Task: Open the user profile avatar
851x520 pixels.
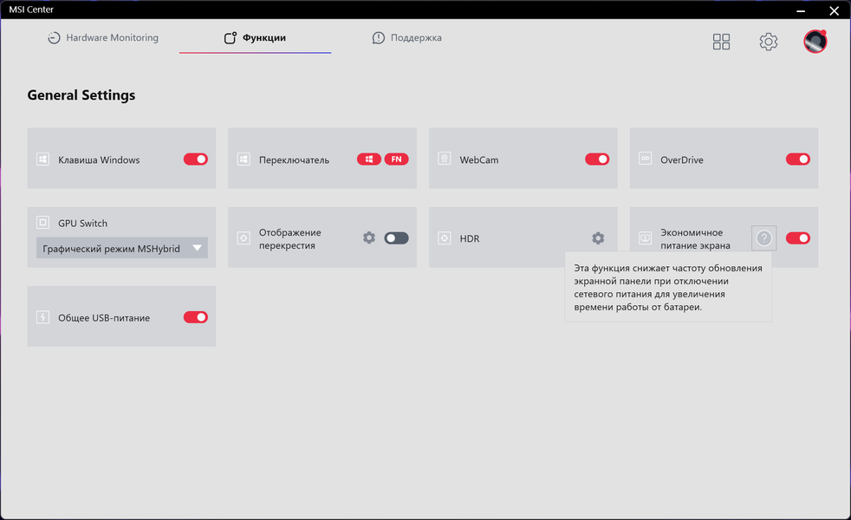Action: click(815, 42)
